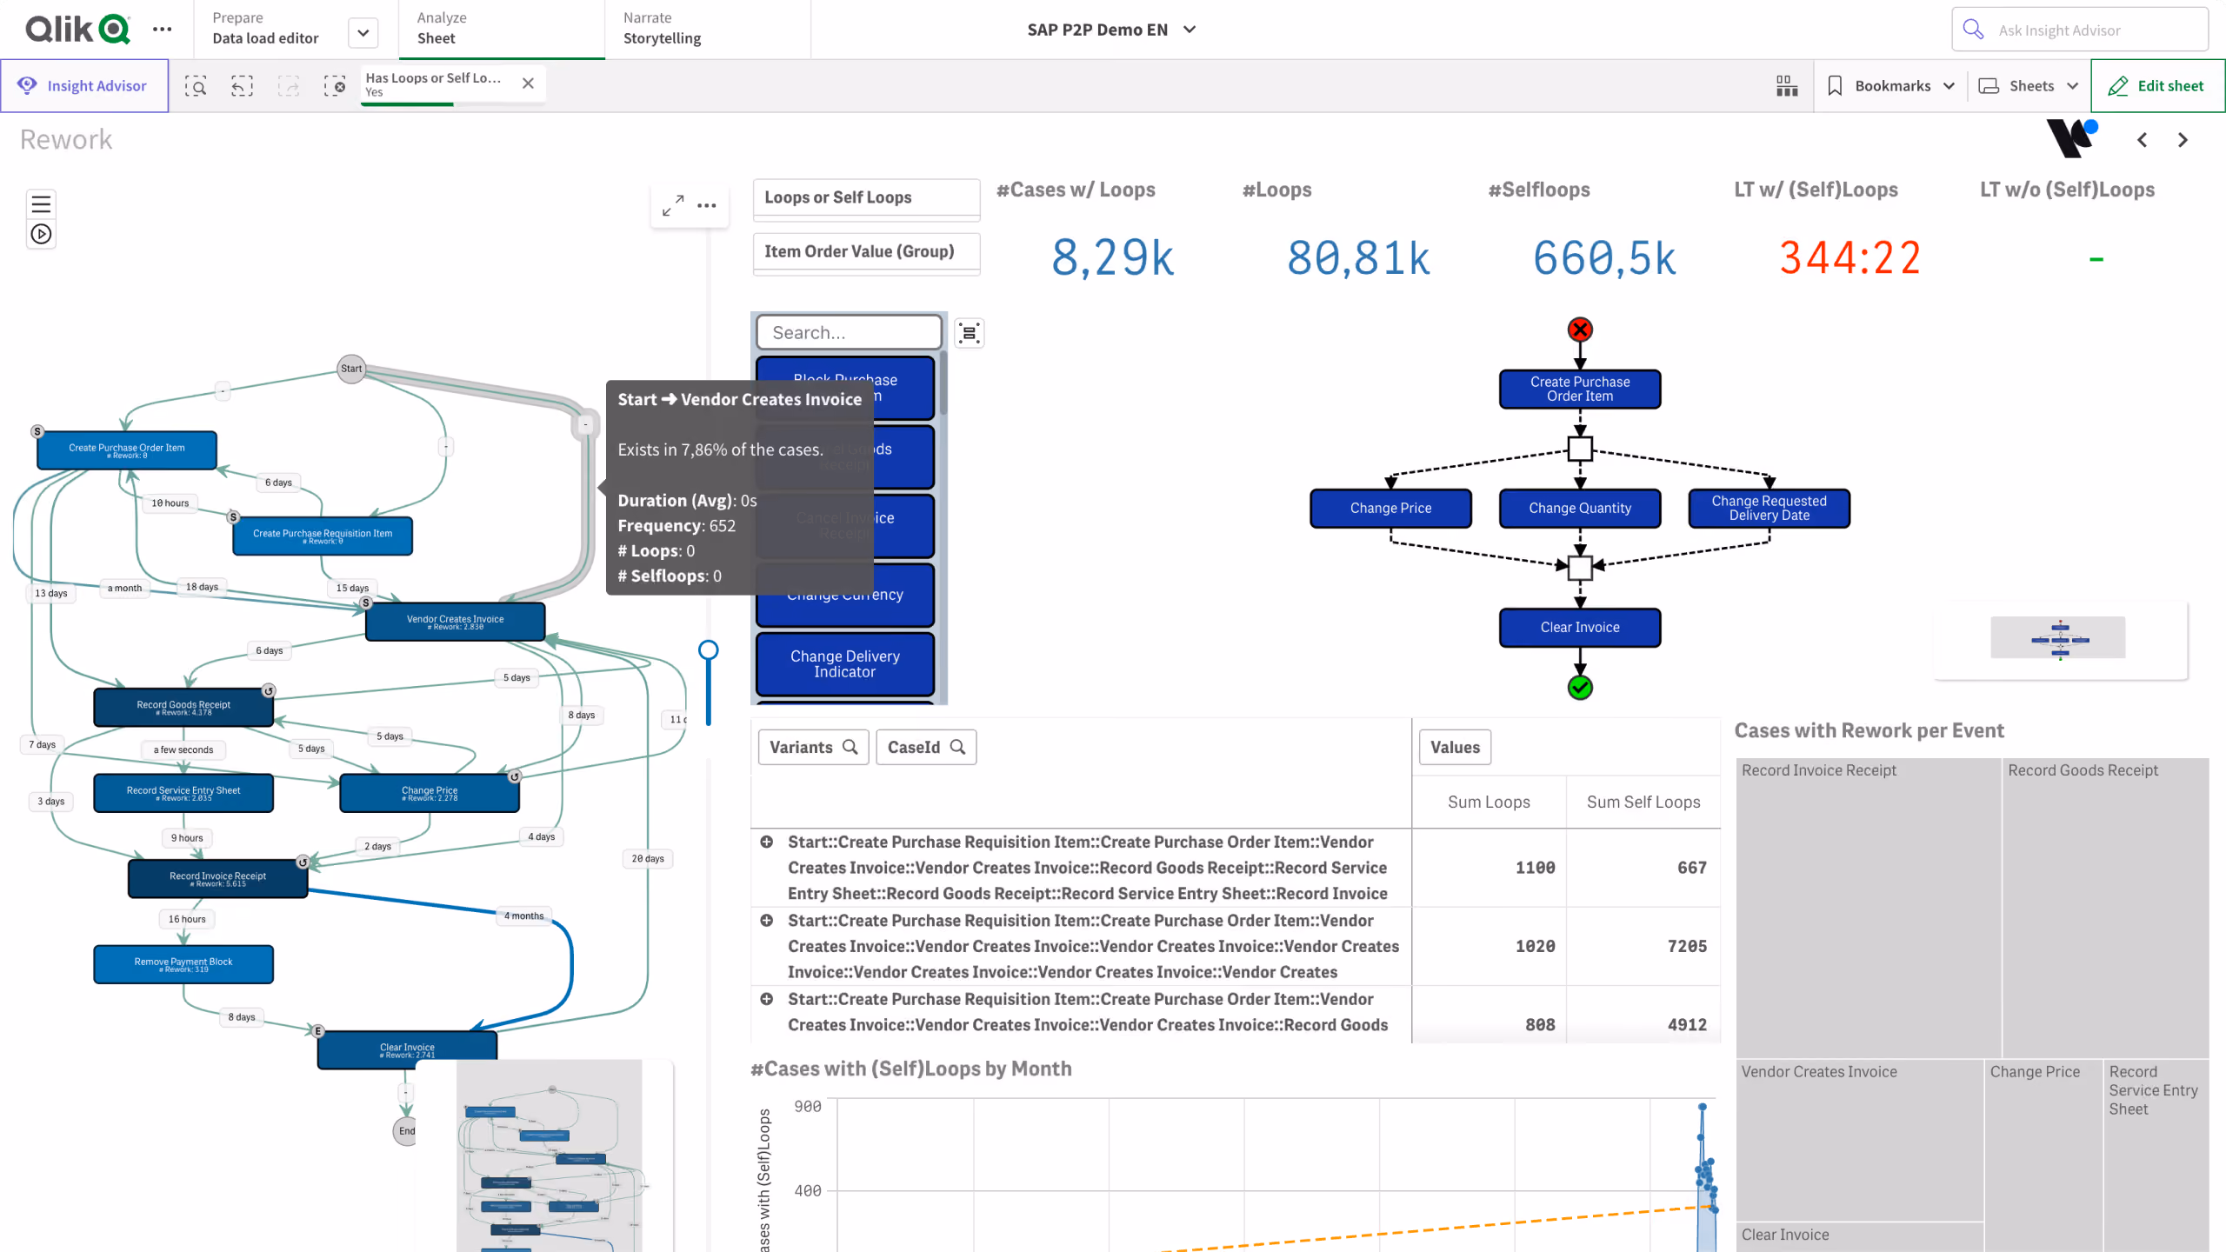Click the 4 months edge label
Image resolution: width=2226 pixels, height=1252 pixels.
[524, 916]
